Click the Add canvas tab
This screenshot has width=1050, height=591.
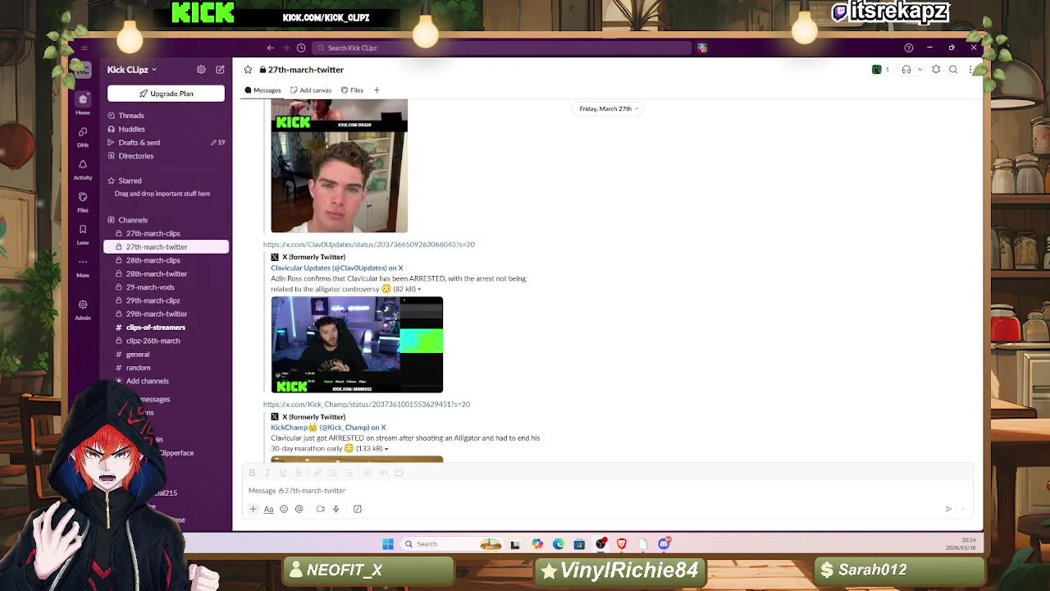[311, 90]
